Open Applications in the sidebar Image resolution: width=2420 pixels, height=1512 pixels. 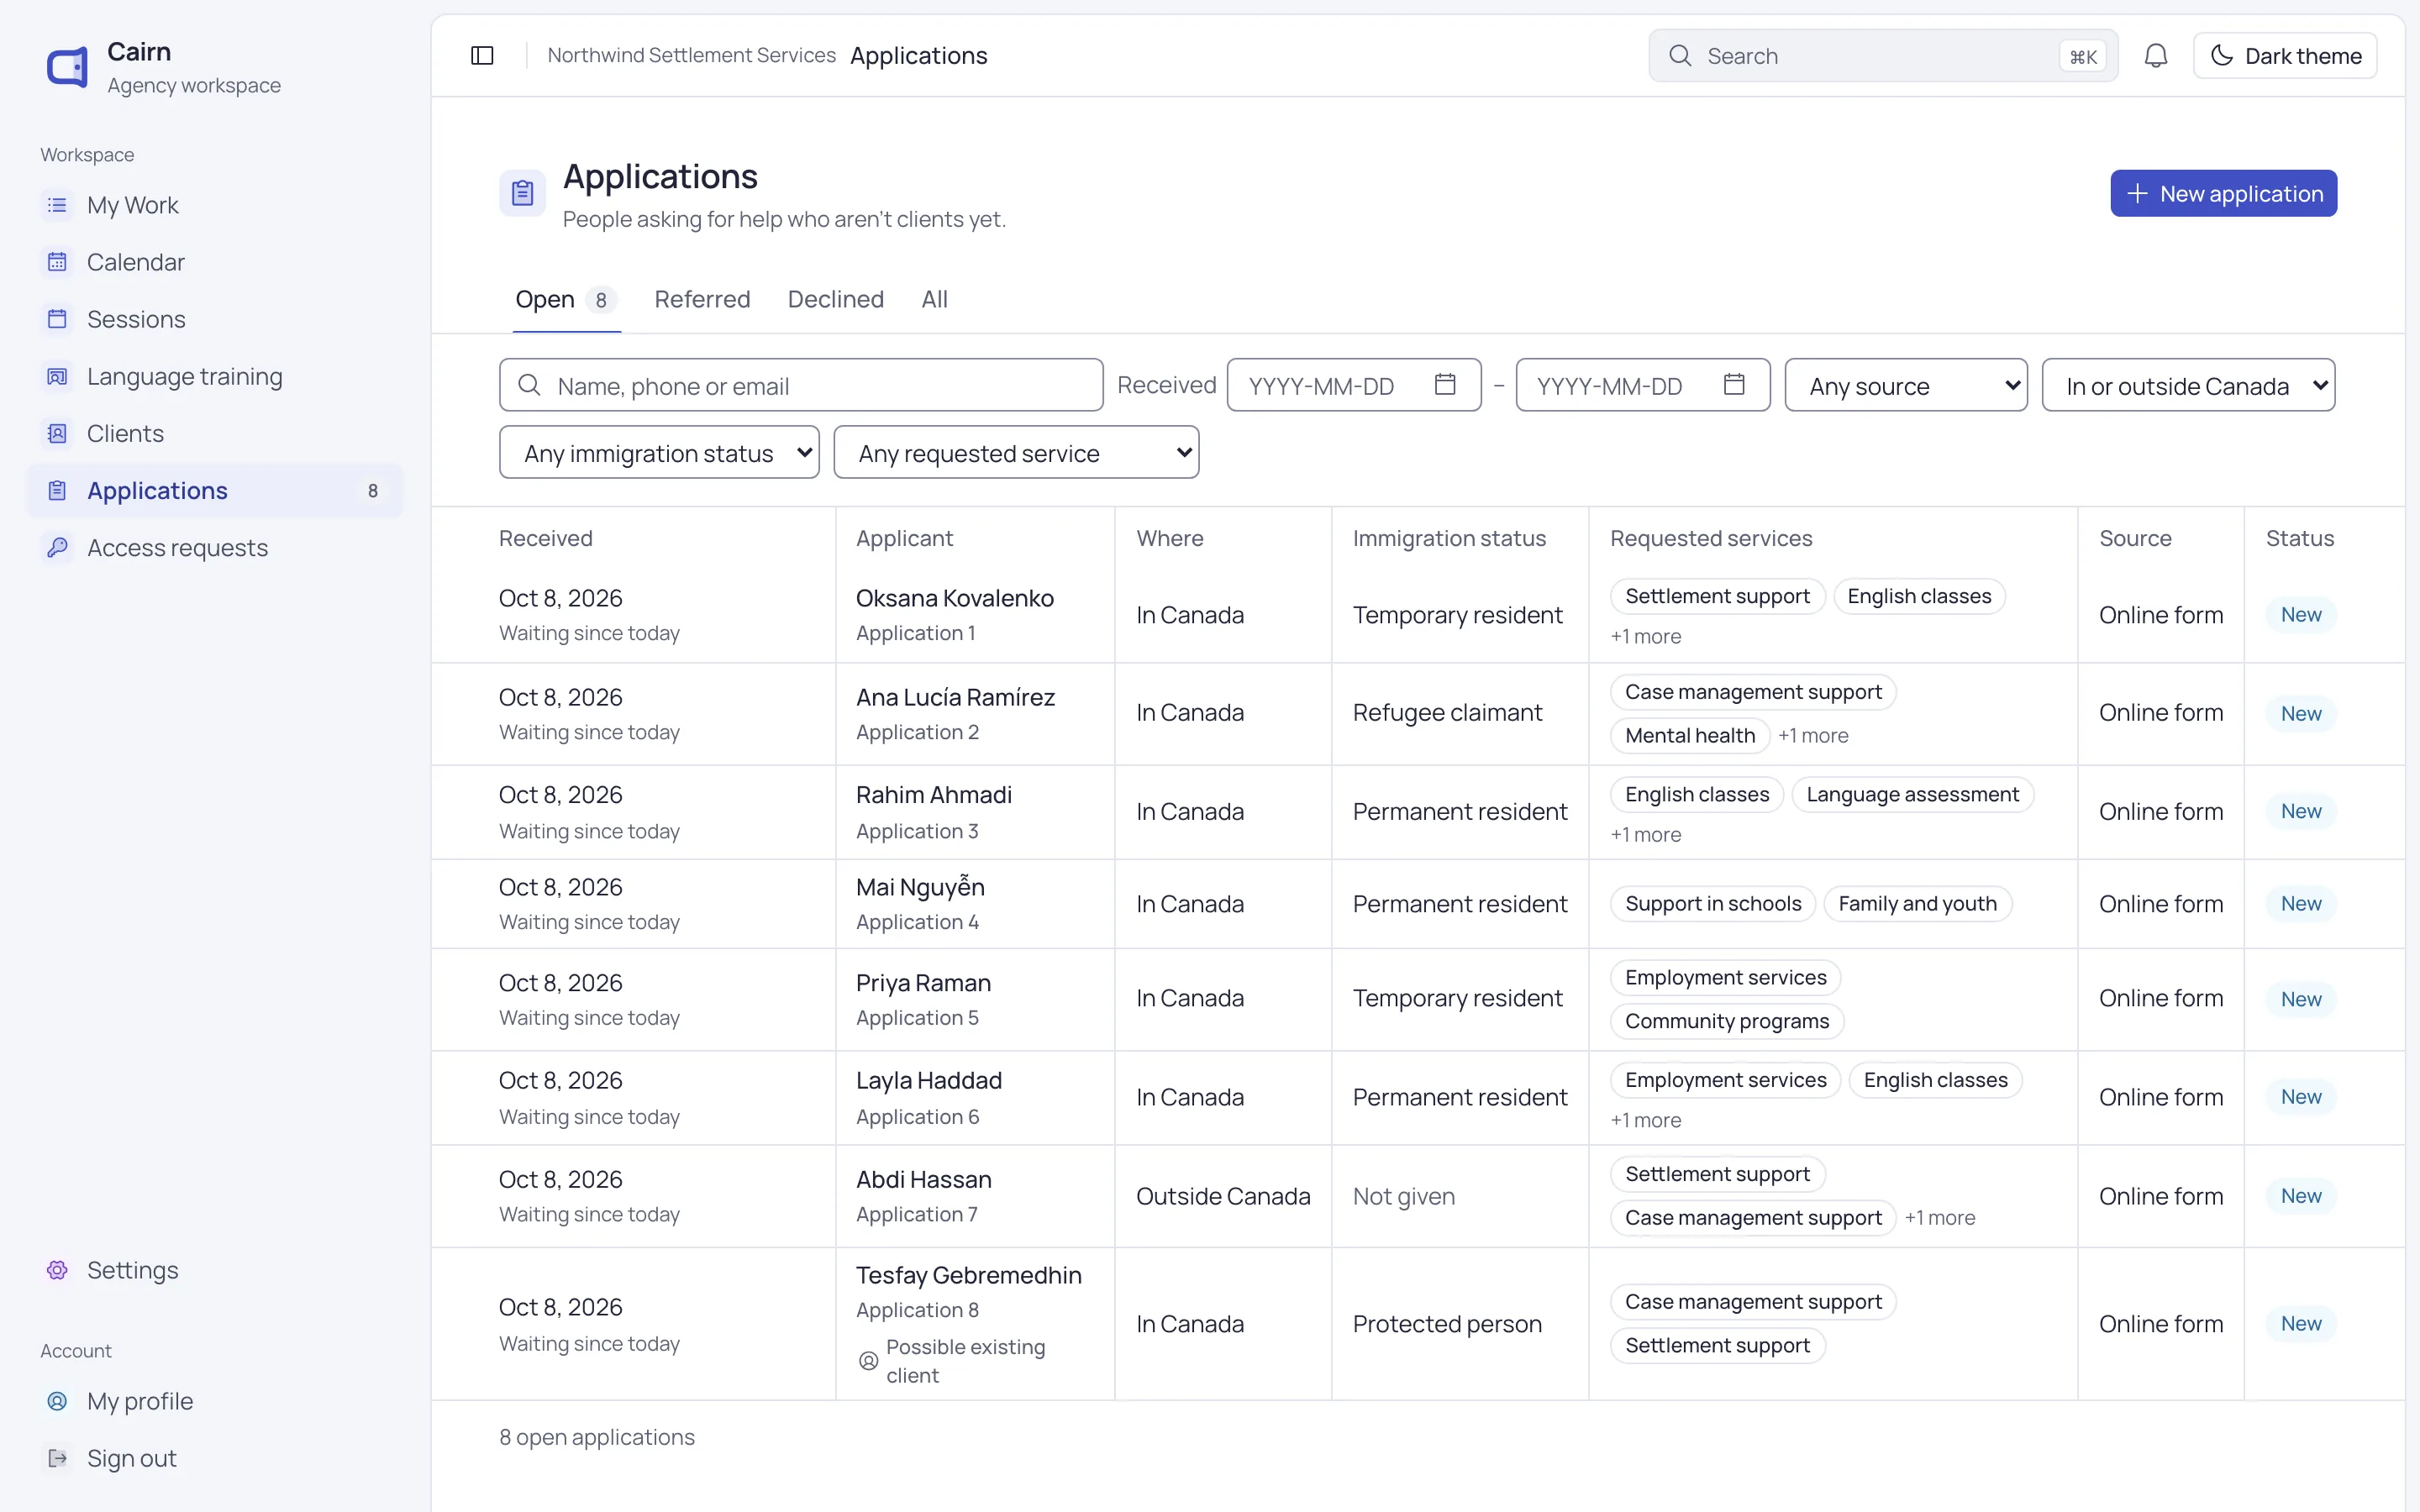[215, 491]
